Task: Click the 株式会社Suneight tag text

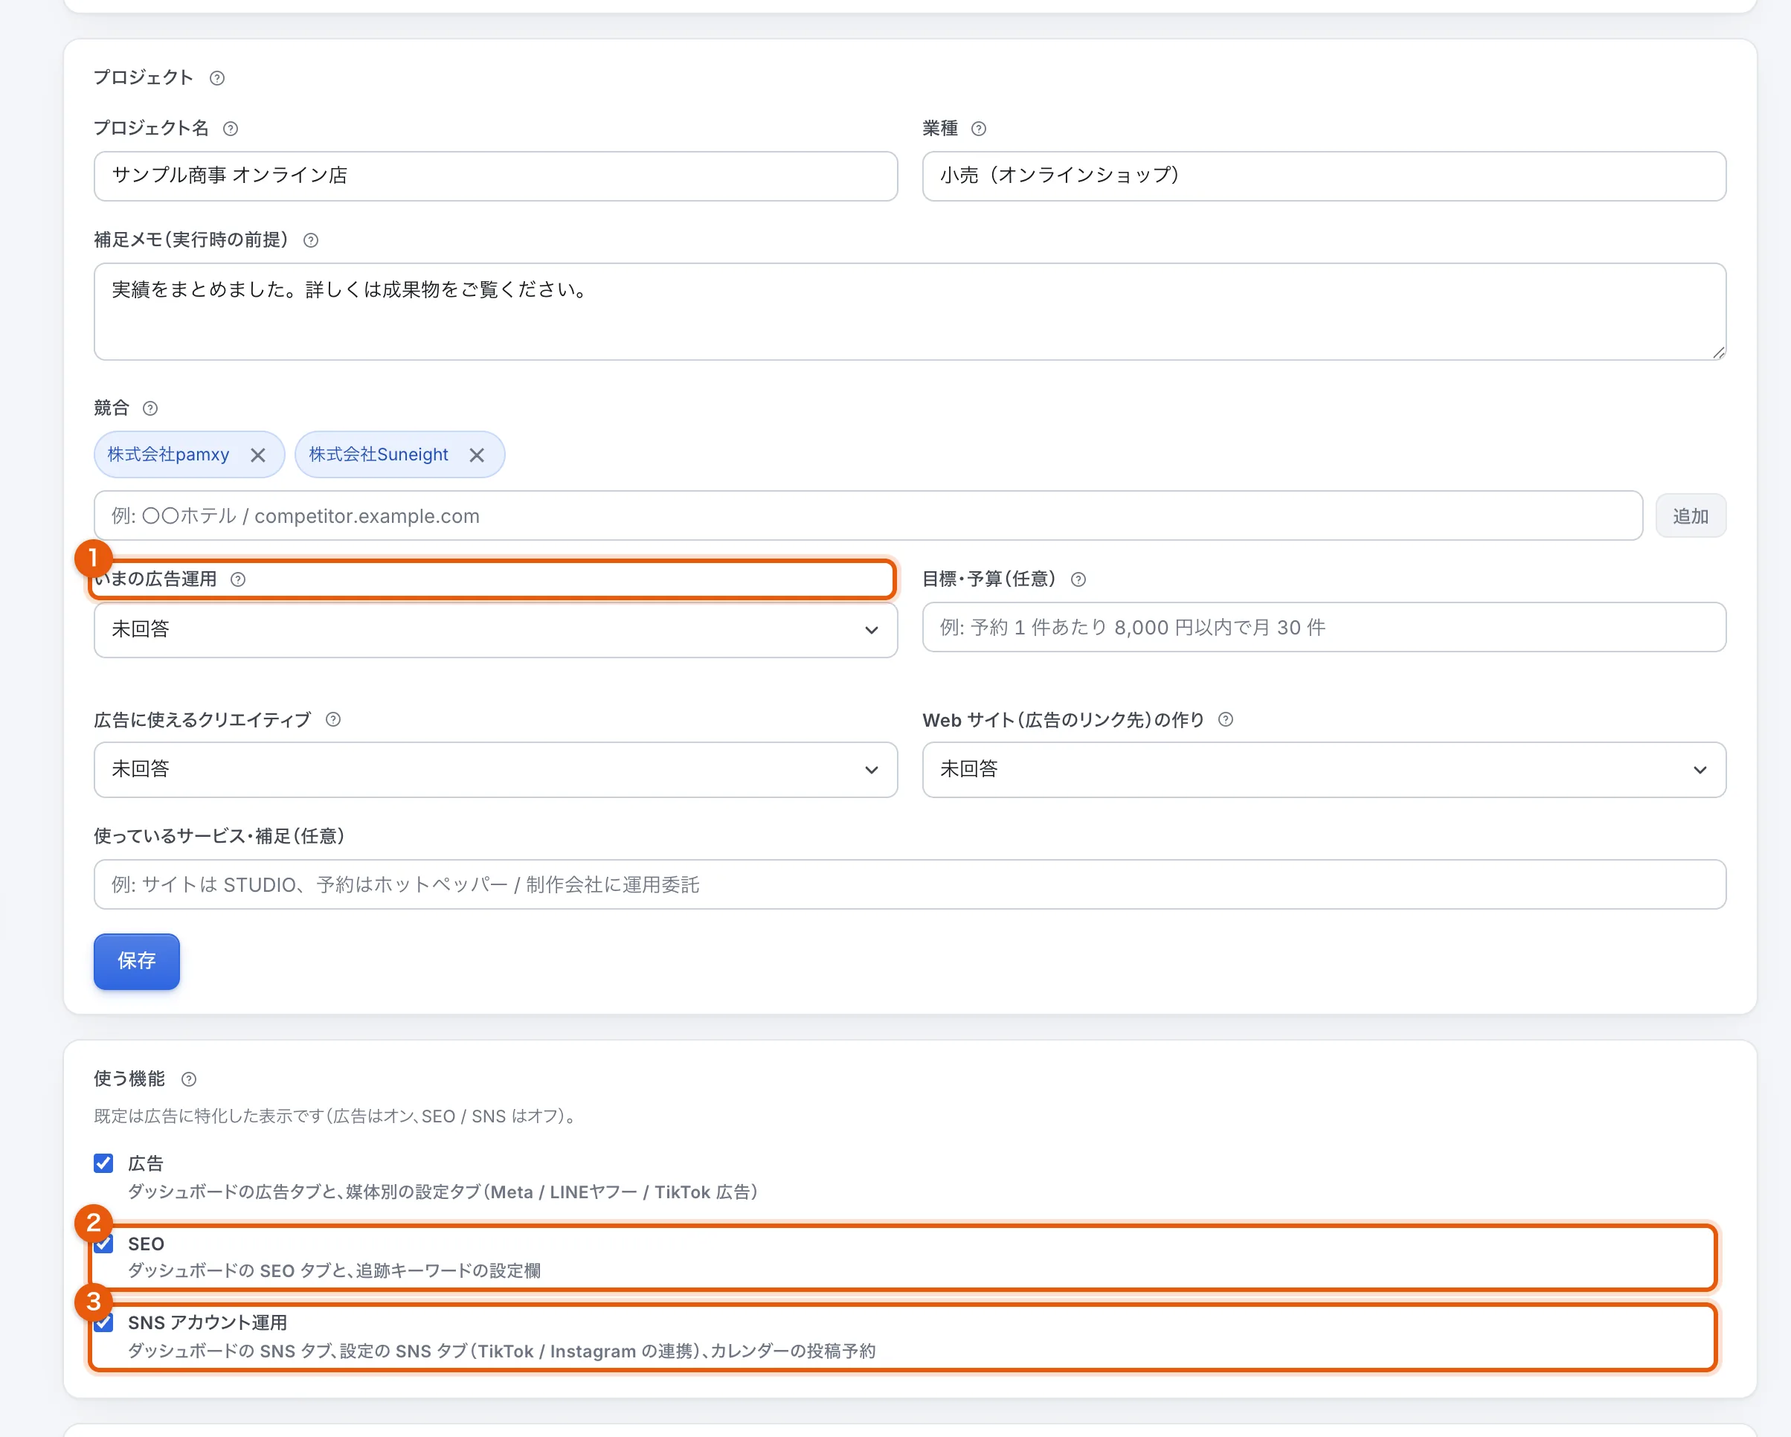Action: 379,454
